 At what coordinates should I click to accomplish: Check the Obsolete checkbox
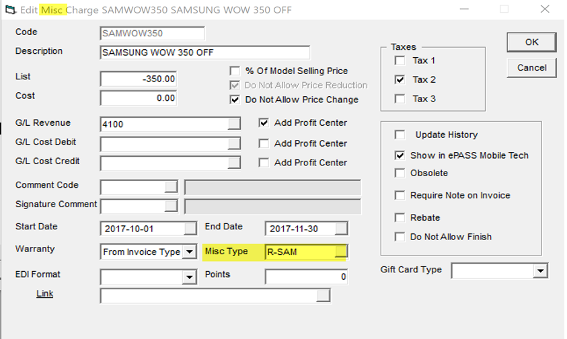click(400, 173)
